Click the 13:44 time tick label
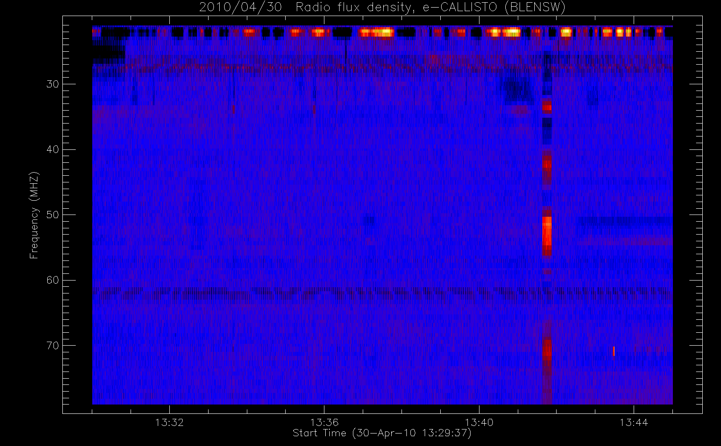 coord(634,422)
